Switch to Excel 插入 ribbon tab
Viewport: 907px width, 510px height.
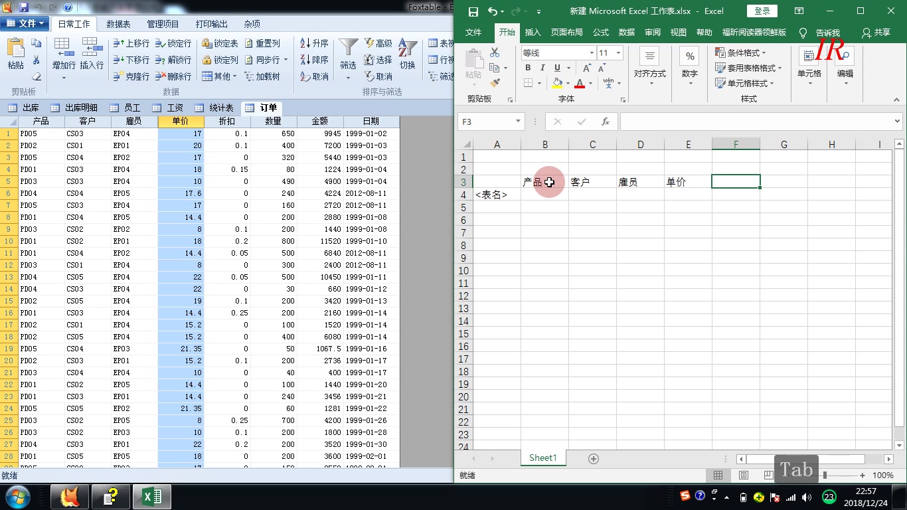[x=533, y=32]
